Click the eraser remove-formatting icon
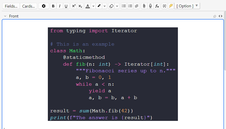 (111, 6)
